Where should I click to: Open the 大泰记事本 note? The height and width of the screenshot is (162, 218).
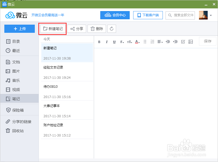[67, 110]
